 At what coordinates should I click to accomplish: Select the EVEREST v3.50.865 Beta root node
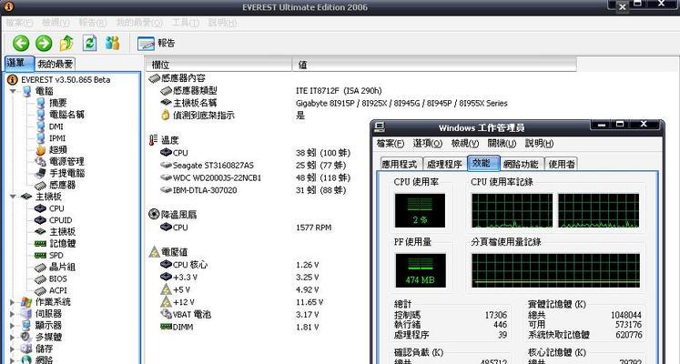pos(59,80)
